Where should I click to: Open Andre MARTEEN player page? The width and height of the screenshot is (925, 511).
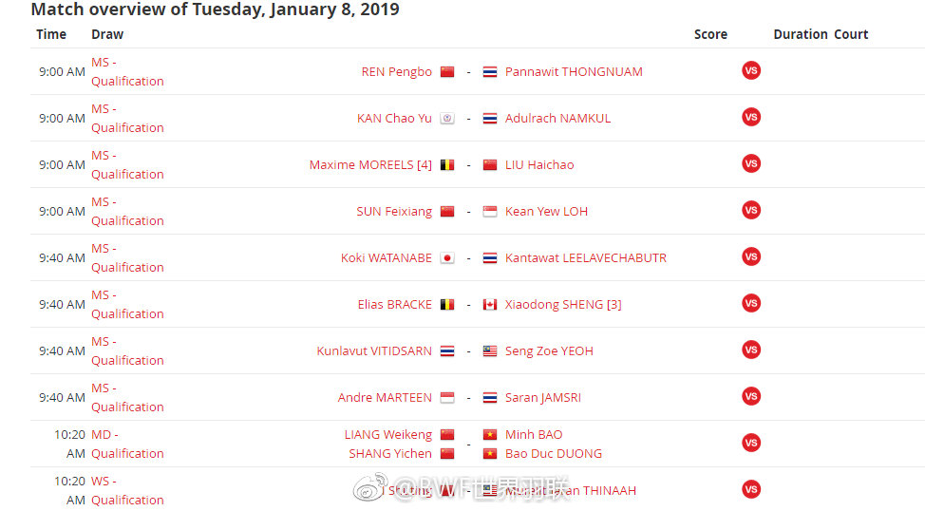click(x=385, y=398)
